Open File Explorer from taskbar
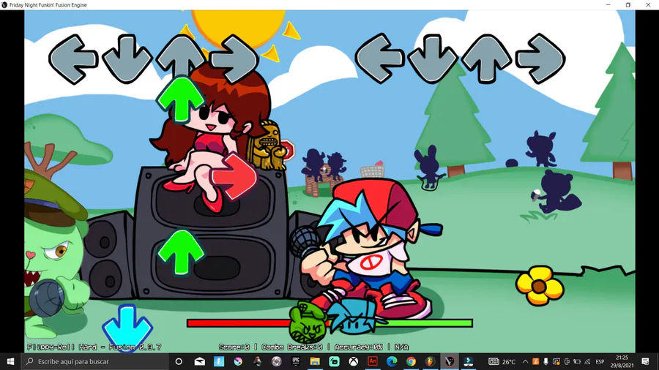The width and height of the screenshot is (659, 370). (315, 361)
